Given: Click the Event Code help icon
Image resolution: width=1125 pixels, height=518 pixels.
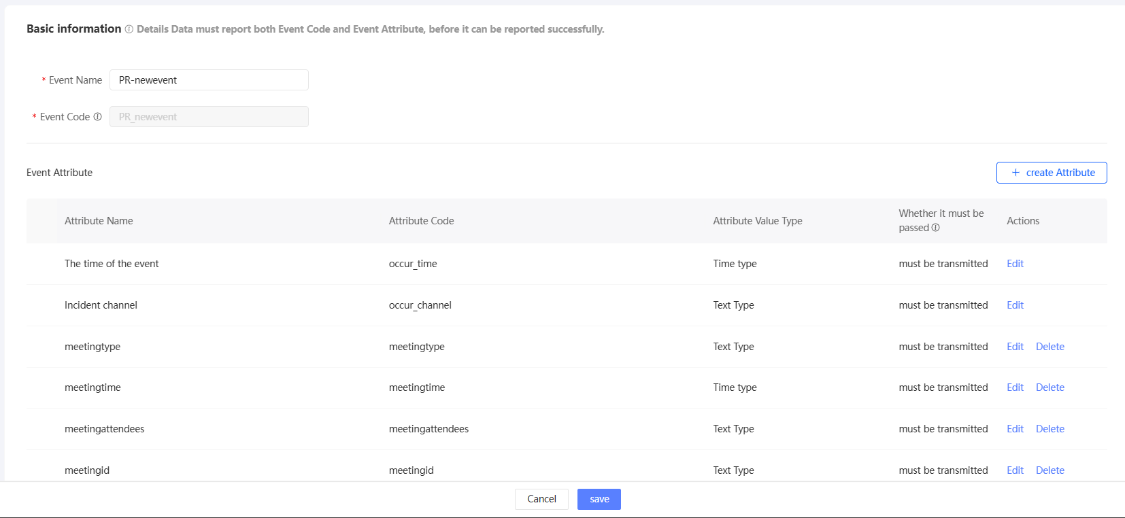Looking at the screenshot, I should tap(98, 117).
